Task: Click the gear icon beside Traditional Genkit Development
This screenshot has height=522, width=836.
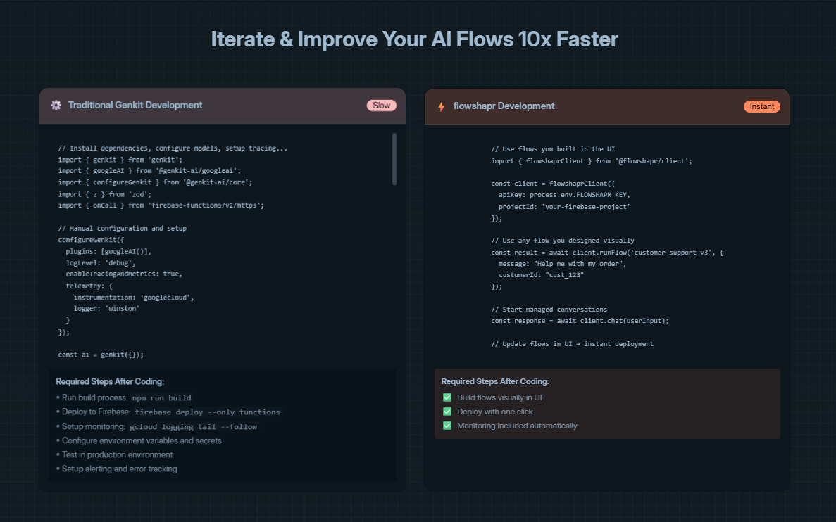Action: (56, 105)
